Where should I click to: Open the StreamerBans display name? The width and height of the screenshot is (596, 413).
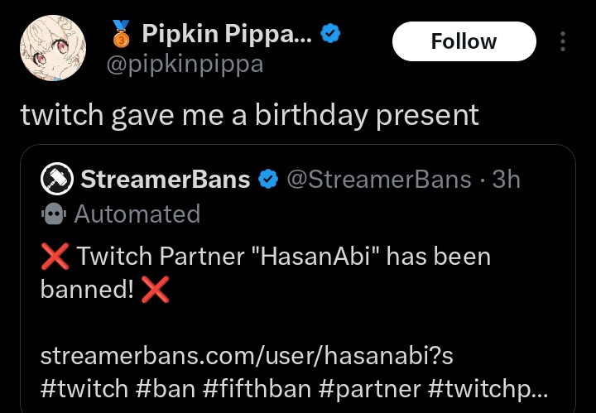pos(166,179)
